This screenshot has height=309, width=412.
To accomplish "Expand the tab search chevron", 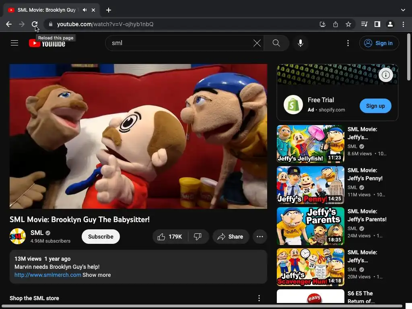I will (403, 10).
